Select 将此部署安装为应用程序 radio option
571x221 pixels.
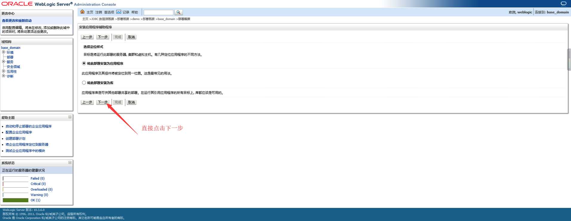pos(84,63)
